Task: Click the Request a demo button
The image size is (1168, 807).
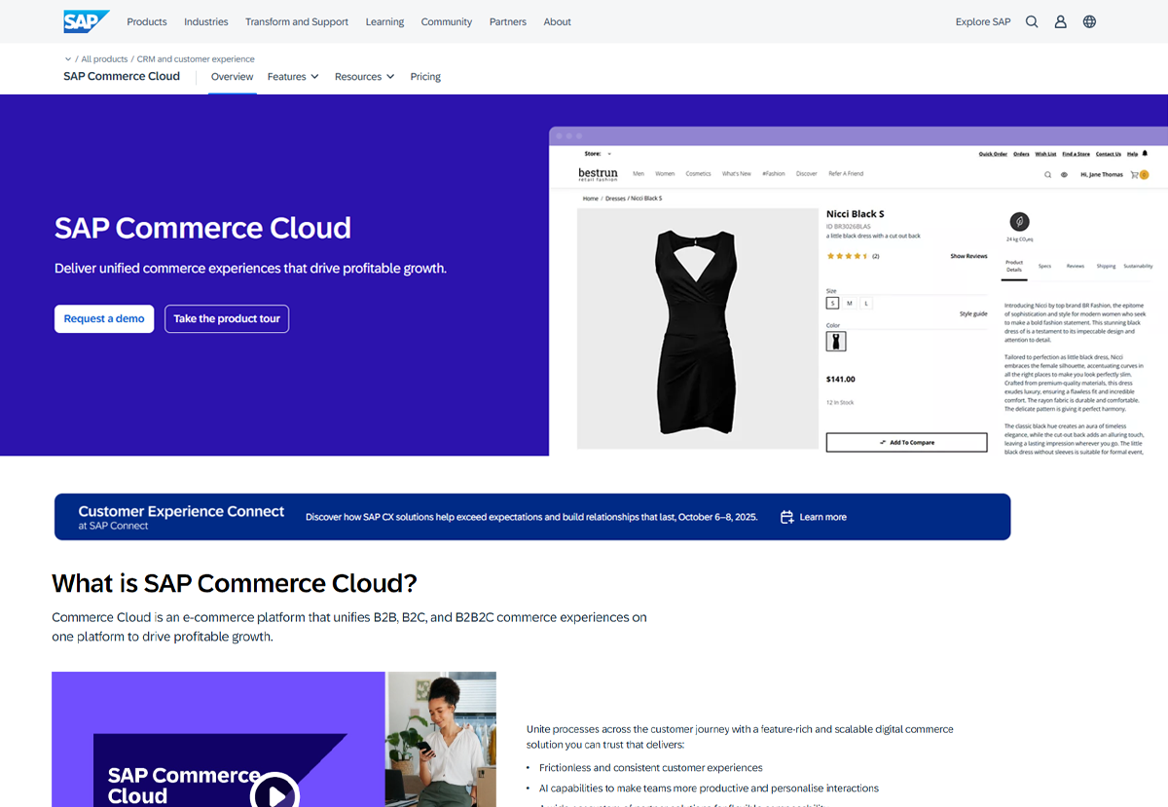Action: point(104,319)
